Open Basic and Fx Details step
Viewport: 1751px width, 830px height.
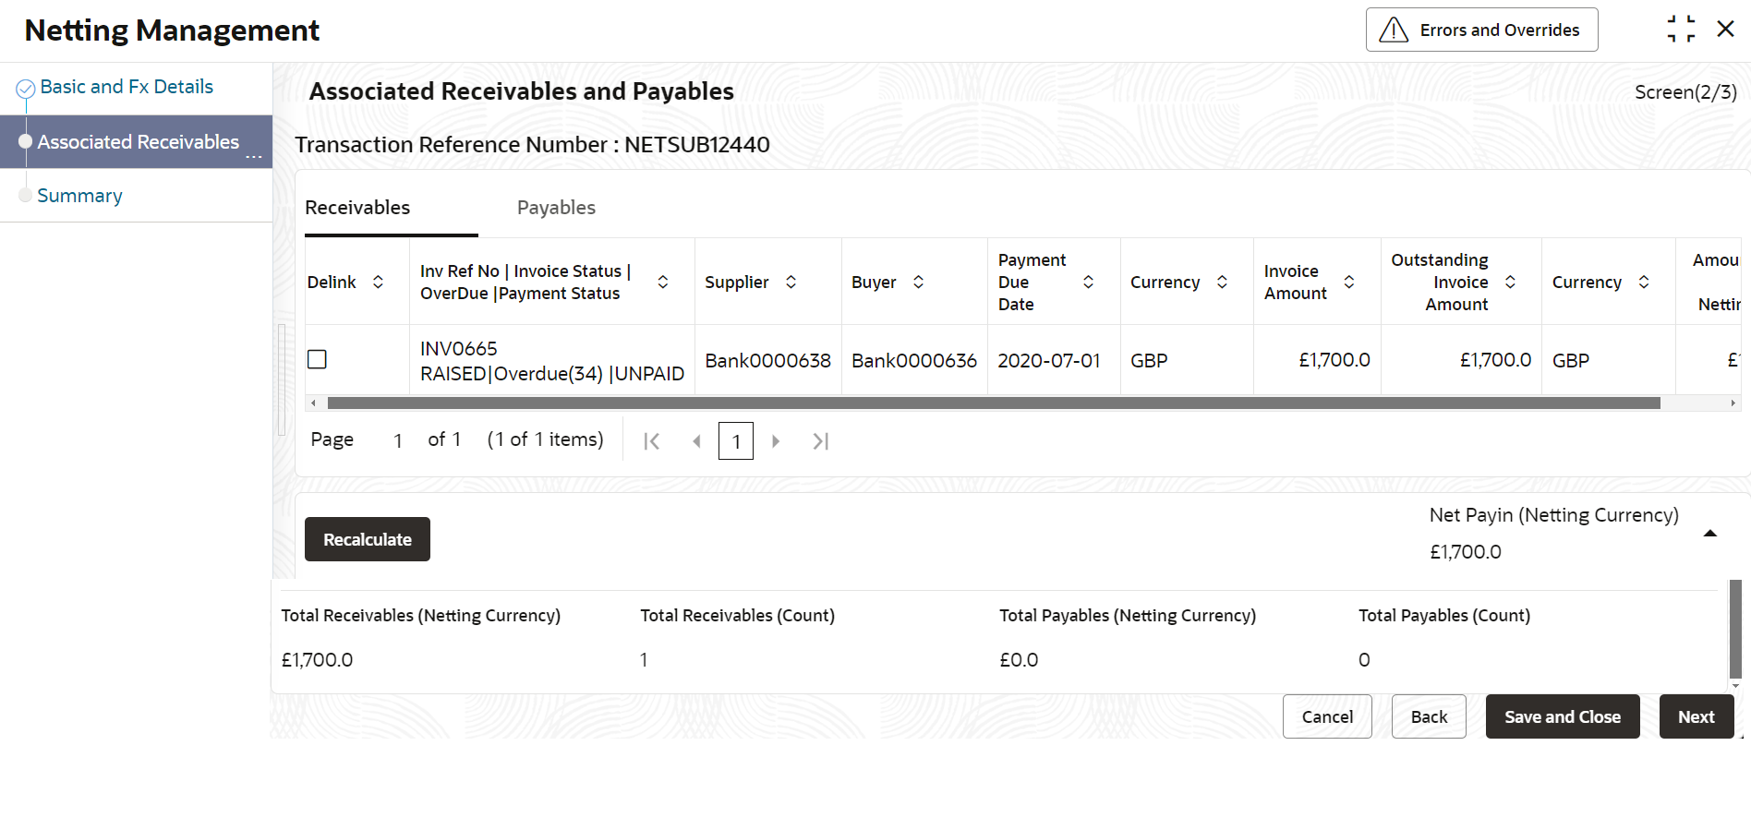[127, 87]
